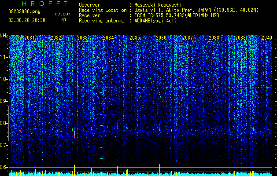Click the 0.8 kHz axis label
Image resolution: width=277 pixels, height=176 pixels.
pos(4,123)
